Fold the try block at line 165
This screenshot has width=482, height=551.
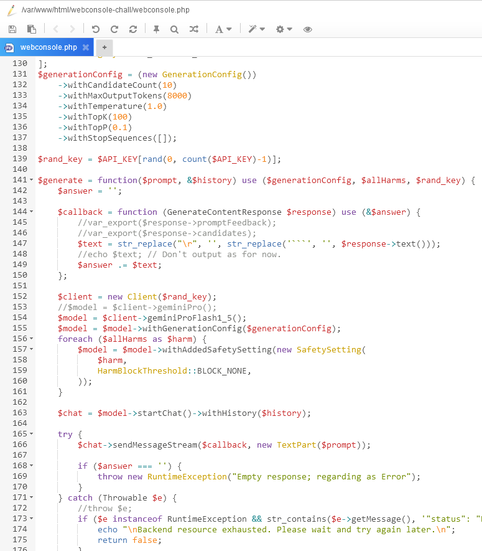point(32,434)
